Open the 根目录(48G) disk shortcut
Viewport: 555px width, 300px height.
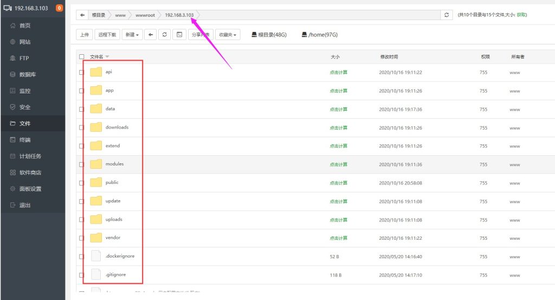(269, 35)
